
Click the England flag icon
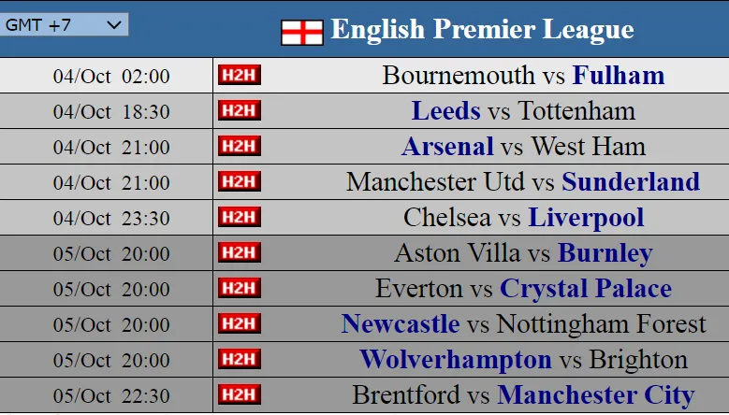coord(302,32)
